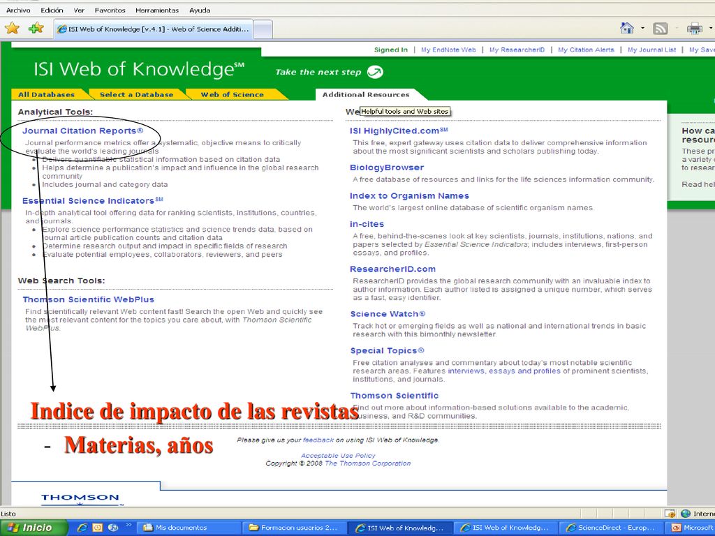The height and width of the screenshot is (536, 715).
Task: Open a new blank browser tab
Action: pyautogui.click(x=263, y=29)
